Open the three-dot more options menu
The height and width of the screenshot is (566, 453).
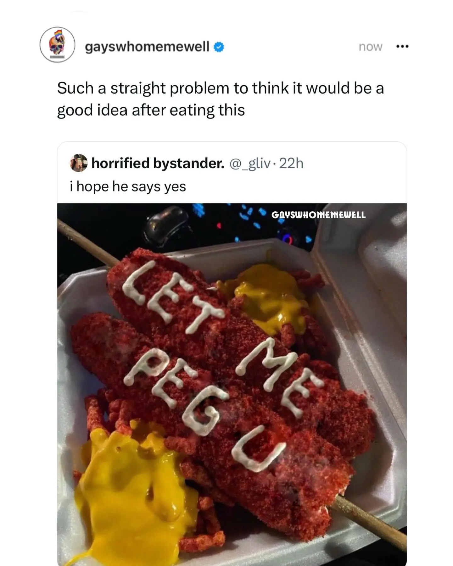(402, 47)
